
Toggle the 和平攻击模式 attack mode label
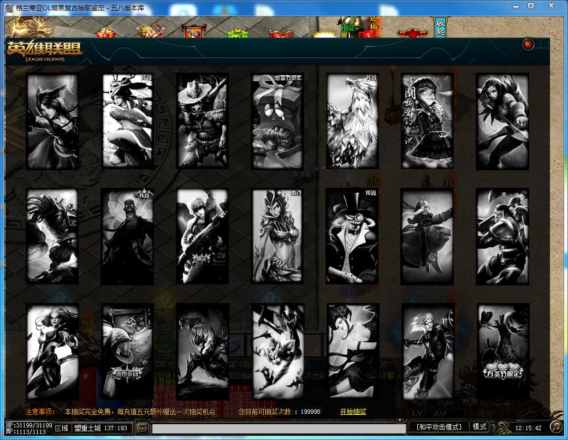click(439, 427)
